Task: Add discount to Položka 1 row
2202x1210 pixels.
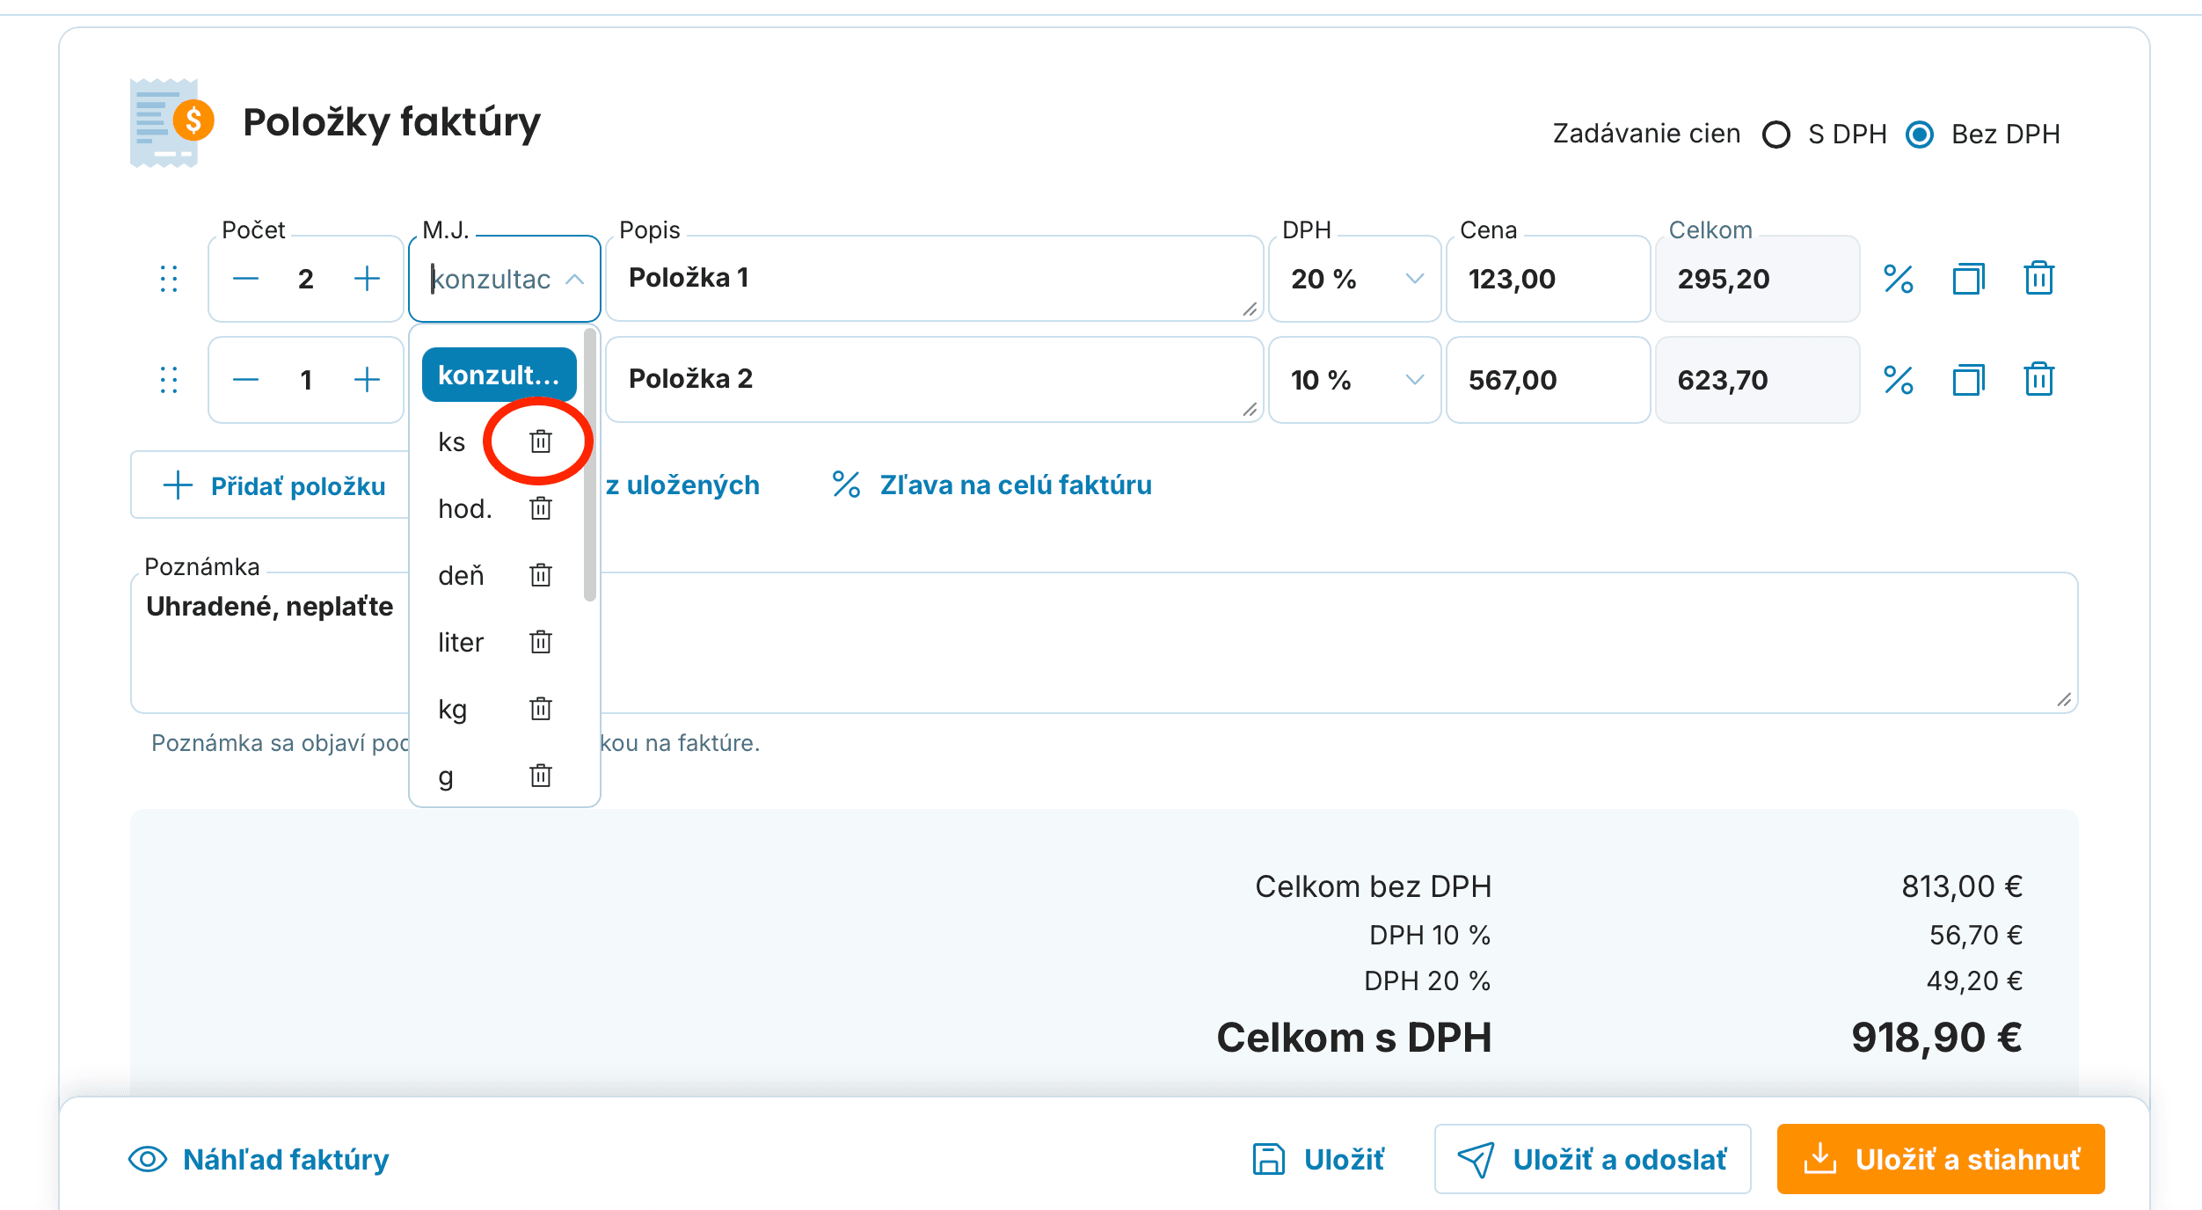Action: [1899, 279]
